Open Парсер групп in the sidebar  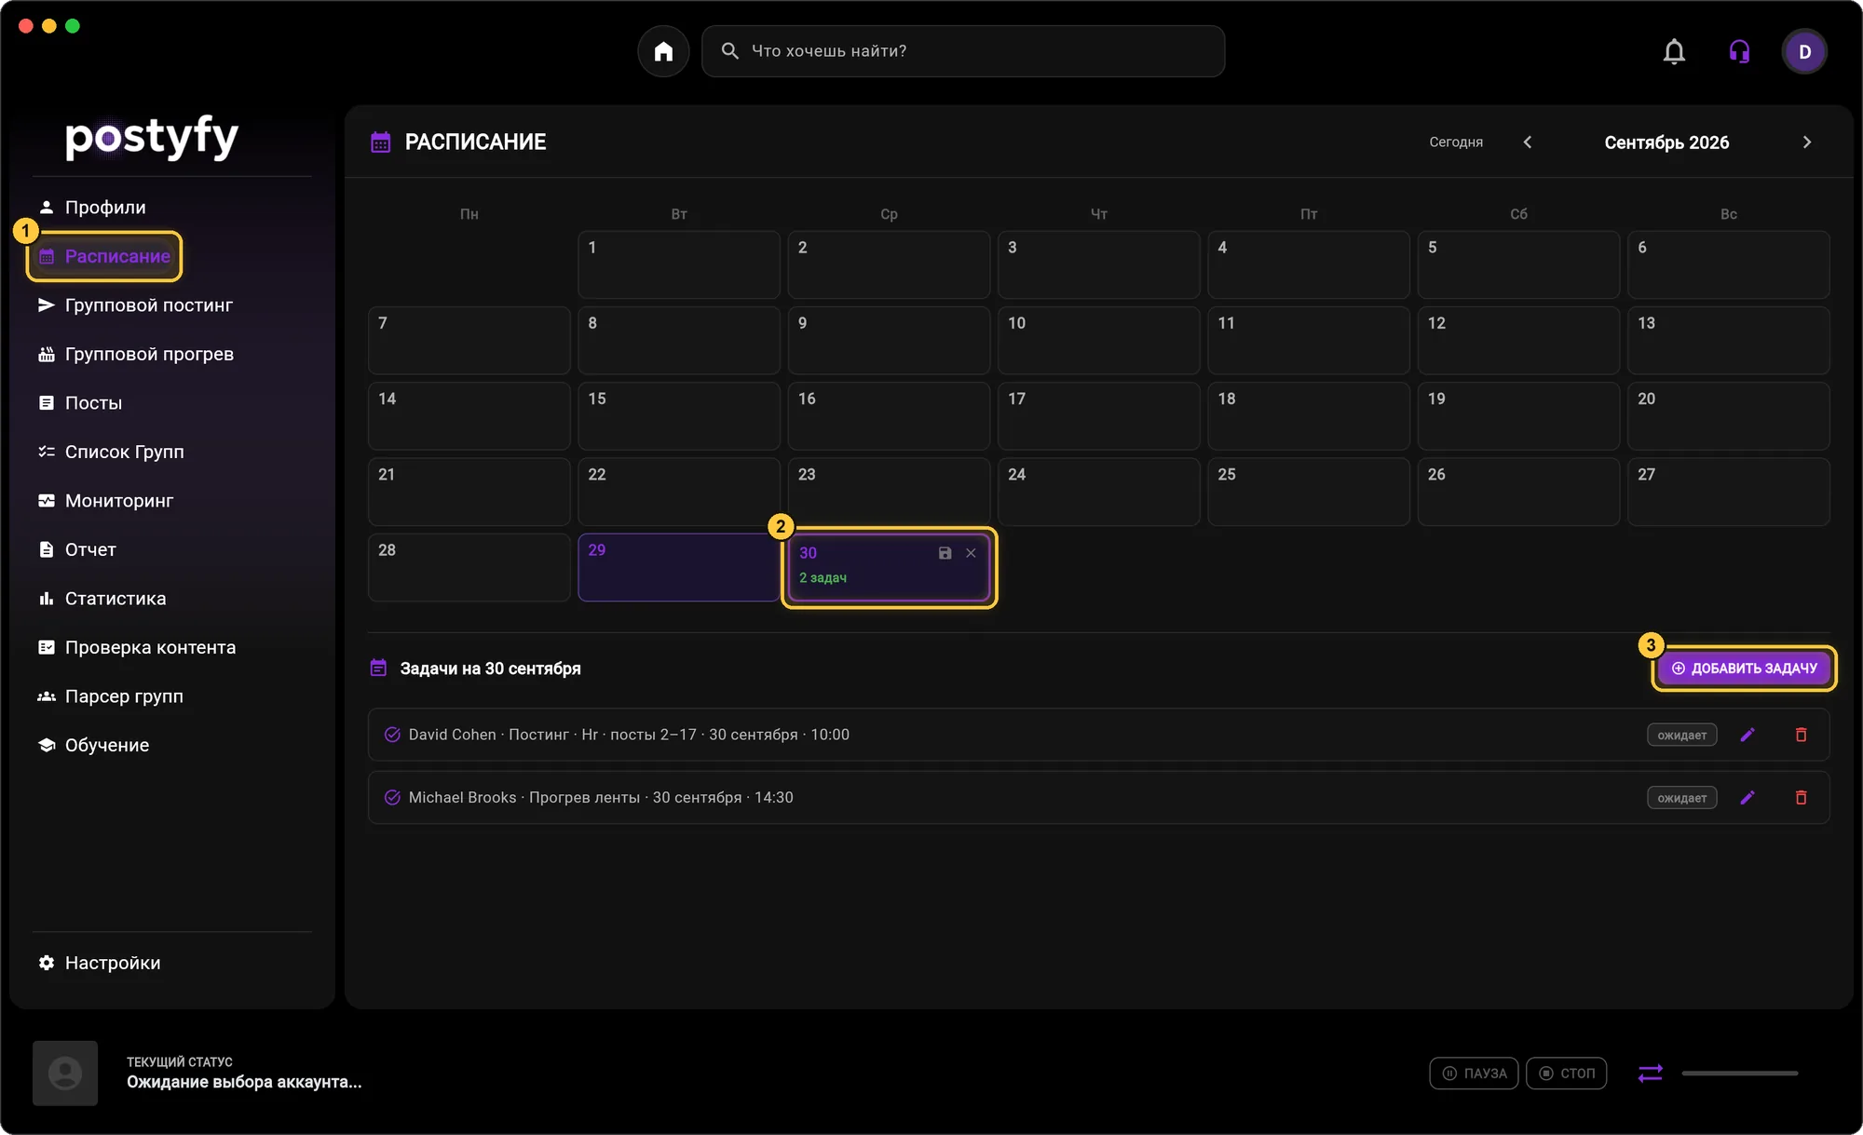(110, 696)
